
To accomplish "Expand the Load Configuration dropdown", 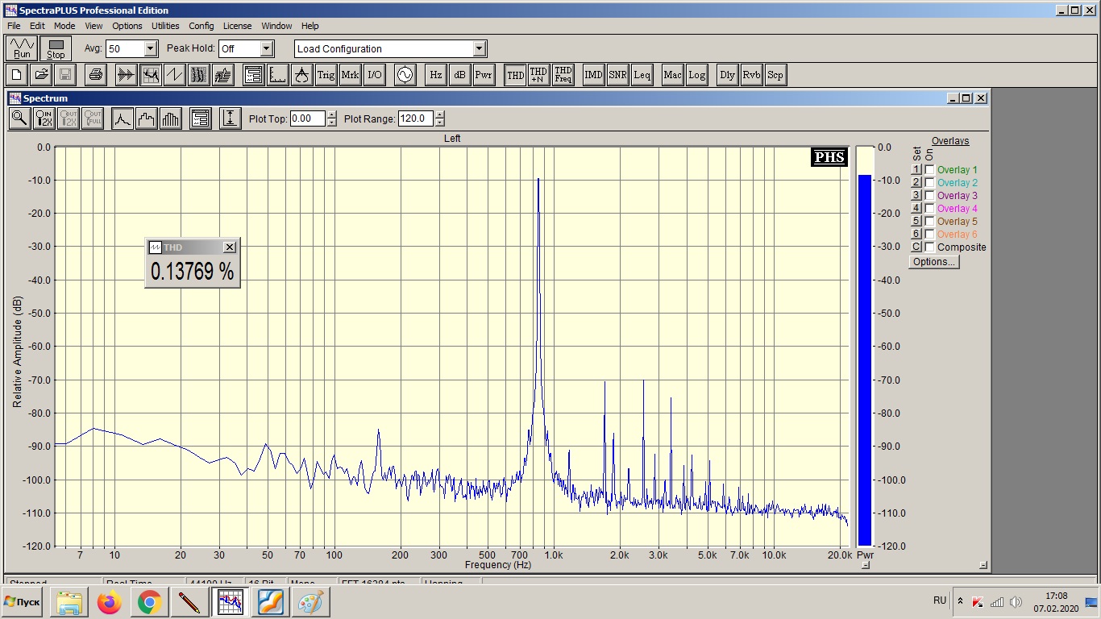I will tap(480, 49).
